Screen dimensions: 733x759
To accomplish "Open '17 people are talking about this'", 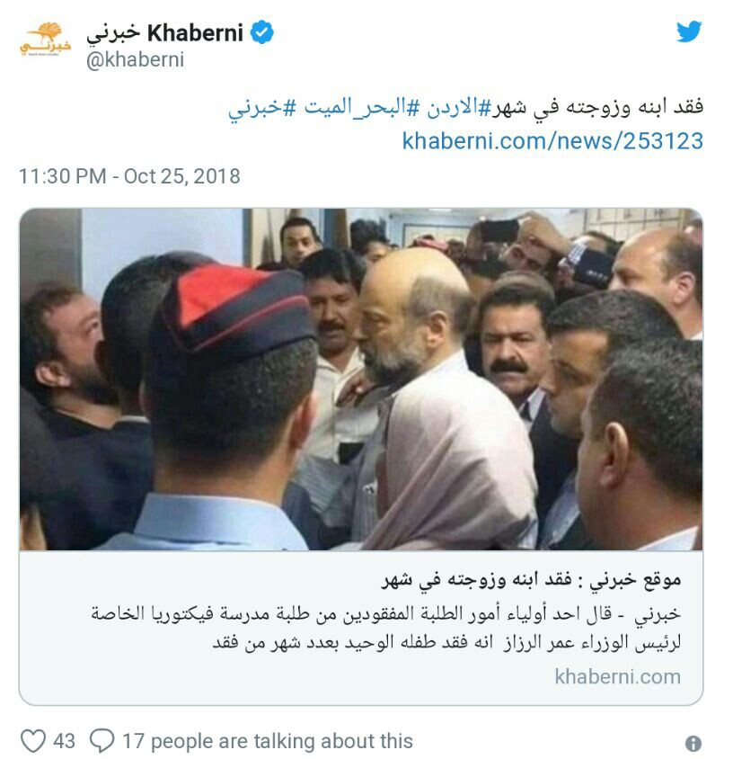I will pyautogui.click(x=268, y=741).
